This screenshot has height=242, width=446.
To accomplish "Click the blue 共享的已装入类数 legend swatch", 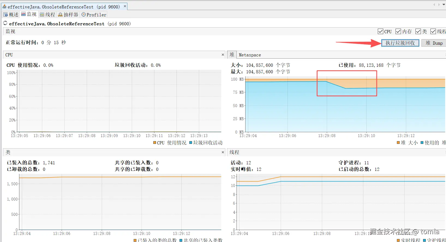I will pos(181,240).
